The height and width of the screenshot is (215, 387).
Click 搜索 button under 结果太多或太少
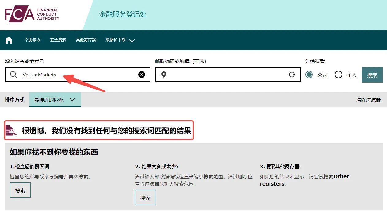coord(145,198)
